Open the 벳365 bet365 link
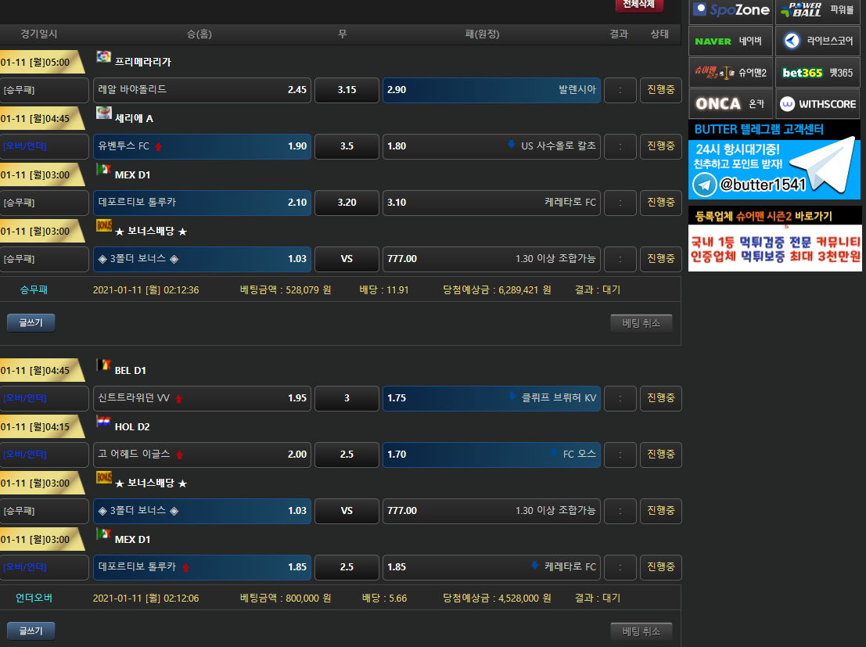The image size is (866, 647). pos(817,72)
